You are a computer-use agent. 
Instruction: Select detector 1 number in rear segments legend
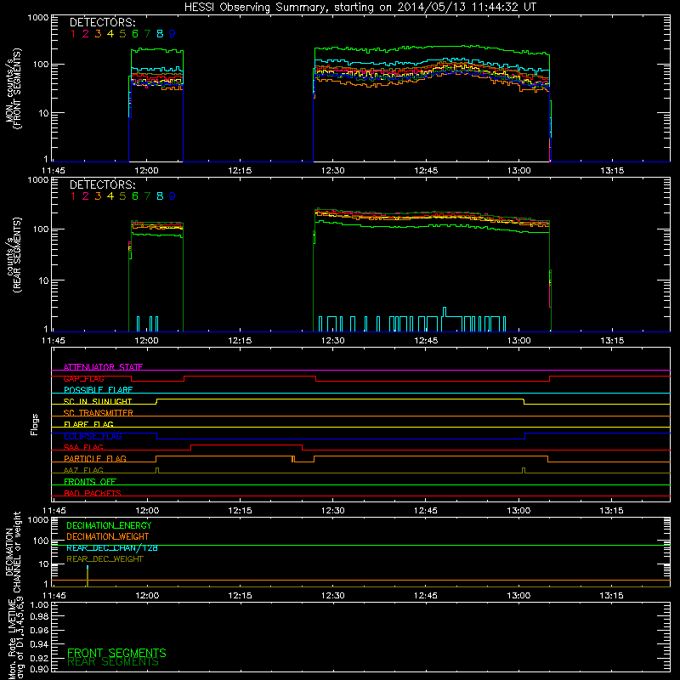coord(73,196)
